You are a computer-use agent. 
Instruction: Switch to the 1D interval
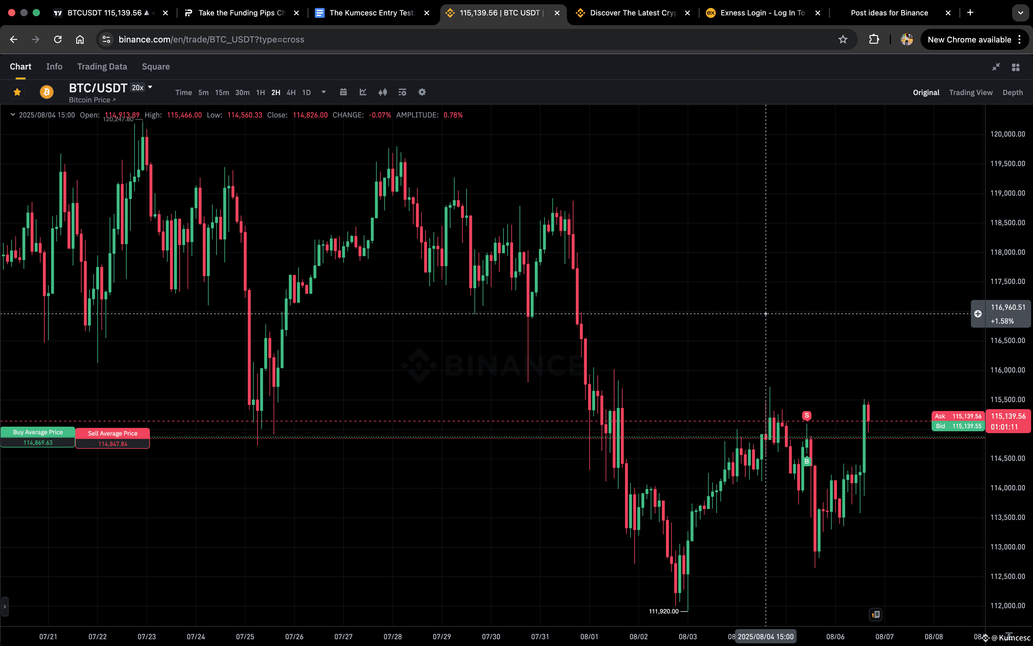pyautogui.click(x=307, y=92)
